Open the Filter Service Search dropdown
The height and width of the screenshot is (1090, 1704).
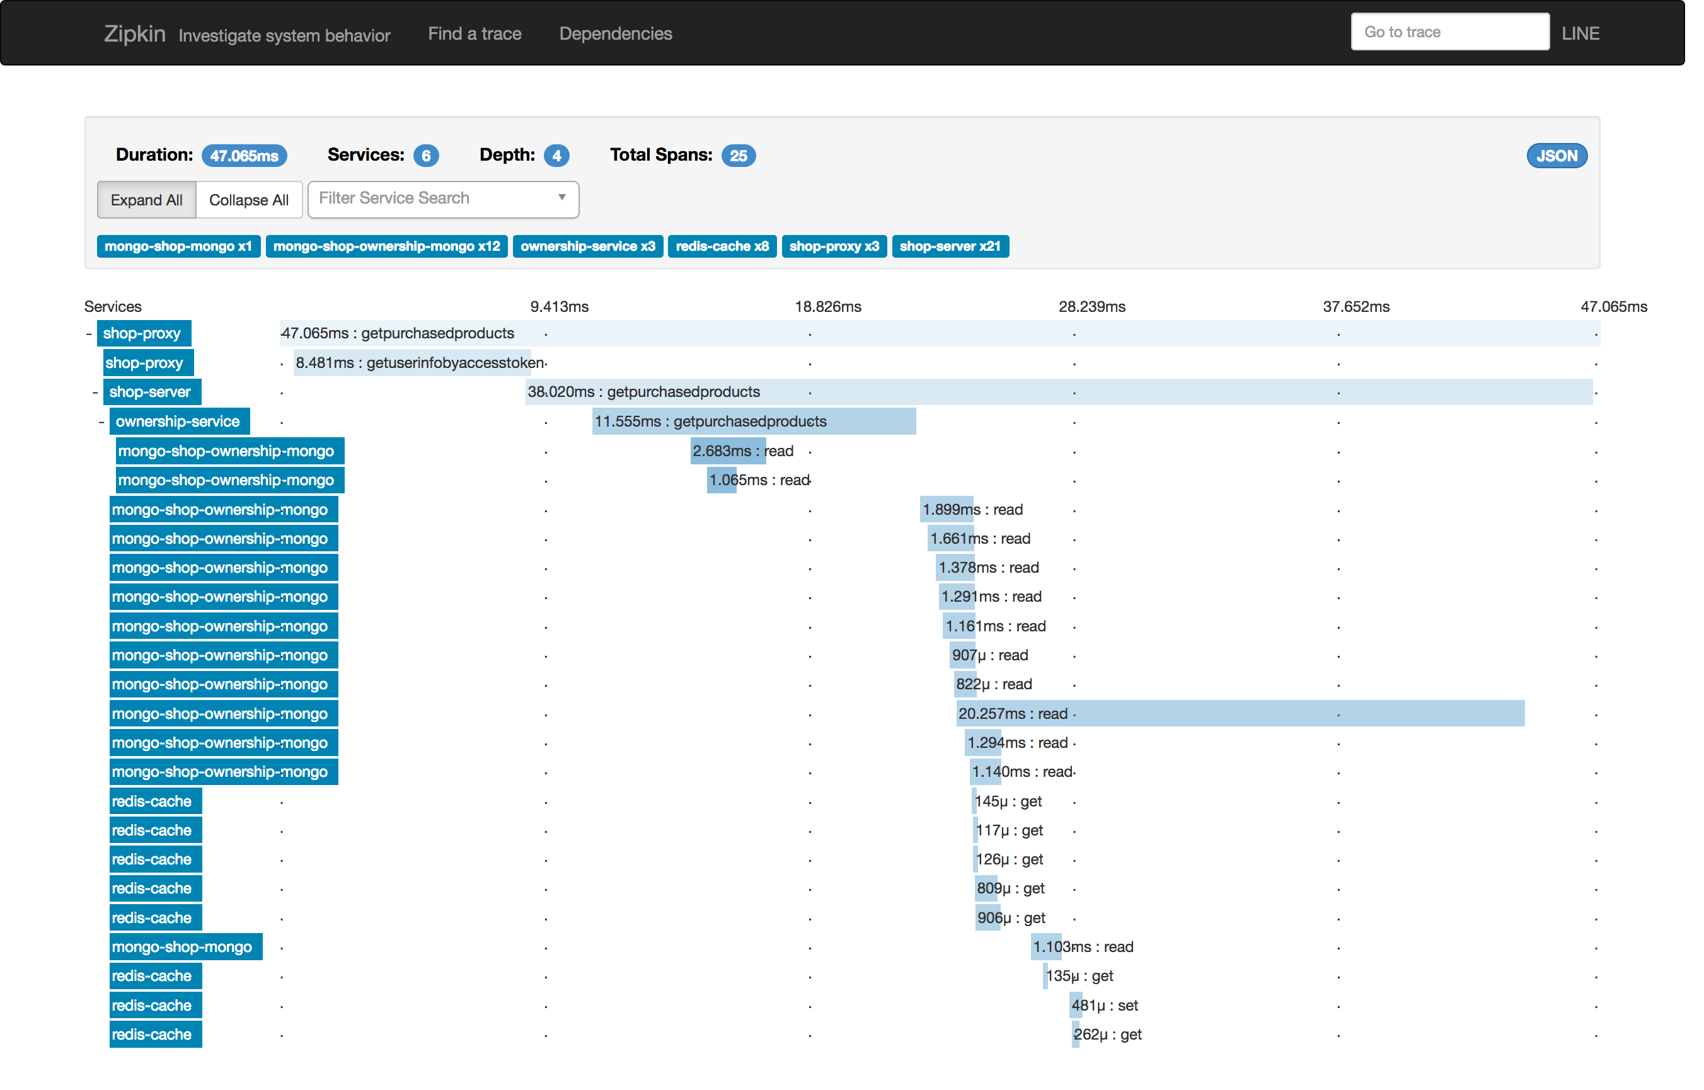(x=443, y=199)
